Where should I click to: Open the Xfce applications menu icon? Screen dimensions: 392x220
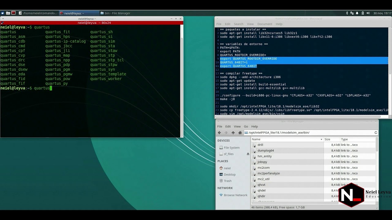tap(3, 13)
